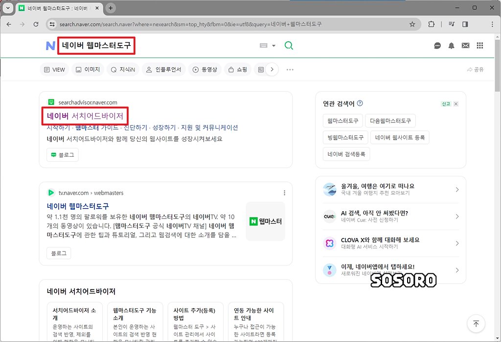501x342 pixels.
Task: Open the tv.naver.com result options menu
Action: pyautogui.click(x=284, y=193)
